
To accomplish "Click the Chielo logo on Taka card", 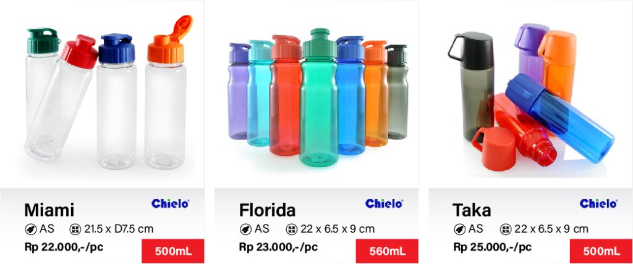I will coord(598,203).
